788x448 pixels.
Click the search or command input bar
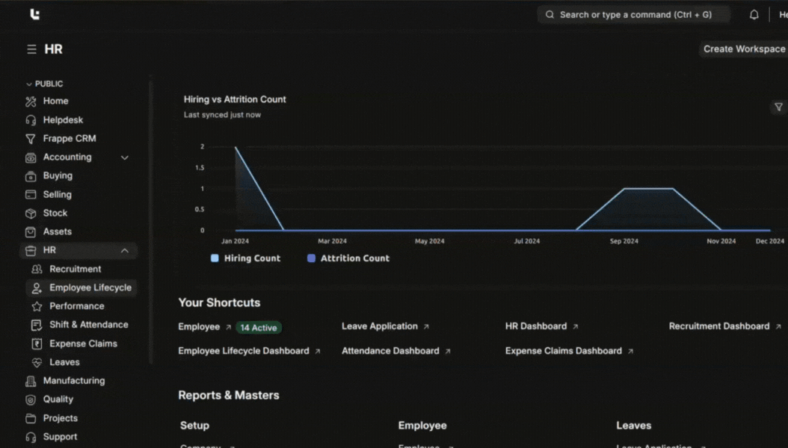point(633,15)
